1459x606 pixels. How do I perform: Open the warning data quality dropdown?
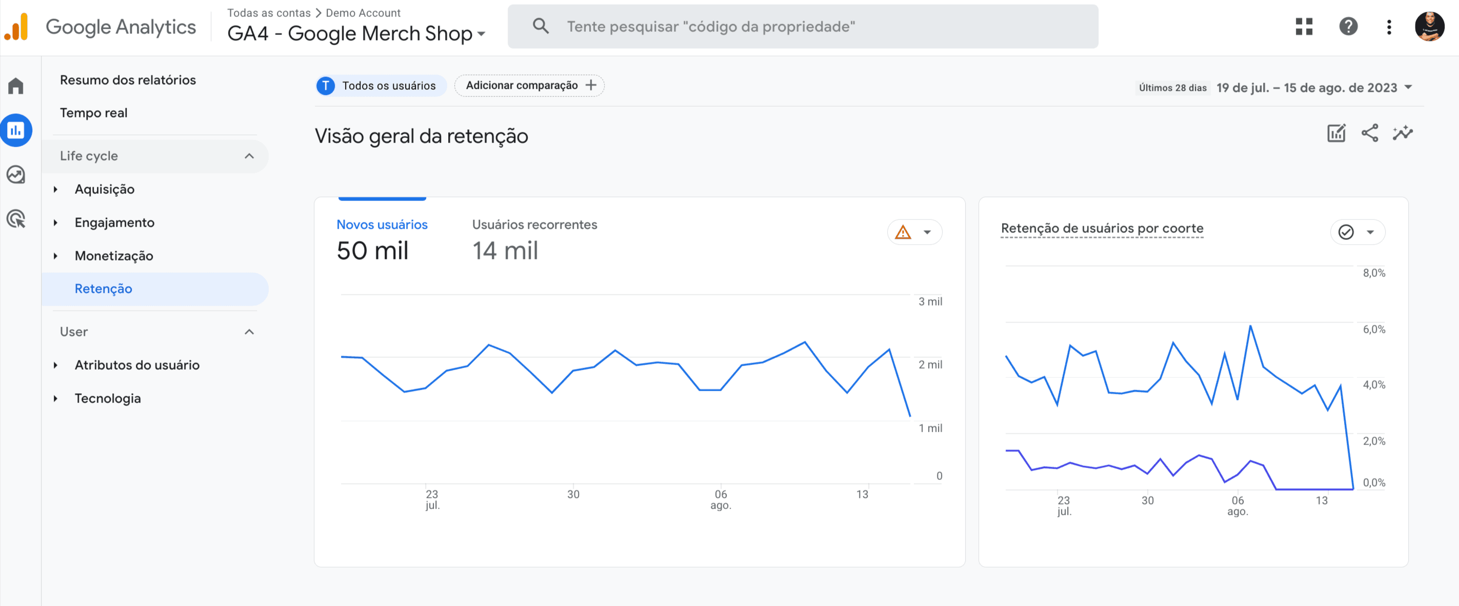coord(914,232)
